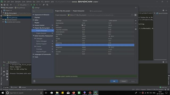Expand the Debugger settings node
Viewport: 170px width, 95px height.
(x=35, y=39)
